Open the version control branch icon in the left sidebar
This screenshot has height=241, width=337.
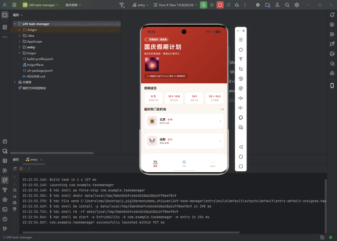click(5, 229)
